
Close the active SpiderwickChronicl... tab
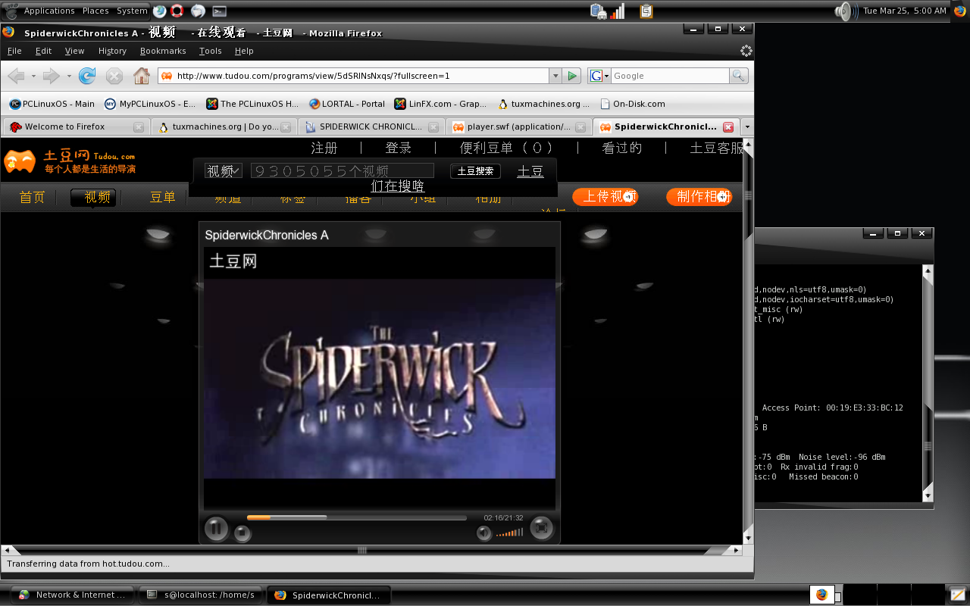pos(728,127)
